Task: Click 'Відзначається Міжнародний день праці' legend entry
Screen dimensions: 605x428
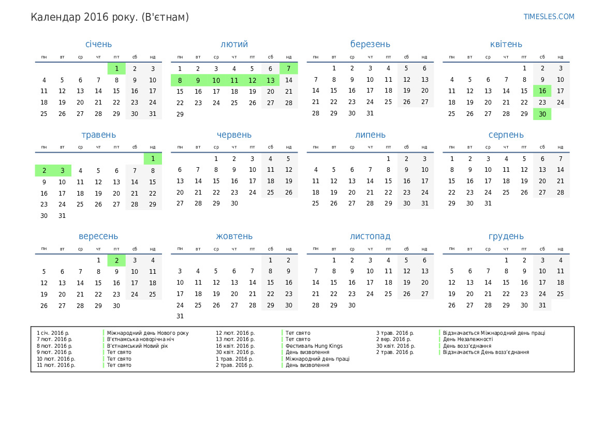Action: 494,333
